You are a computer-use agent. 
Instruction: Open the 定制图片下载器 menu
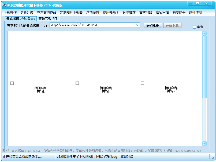coord(71,13)
